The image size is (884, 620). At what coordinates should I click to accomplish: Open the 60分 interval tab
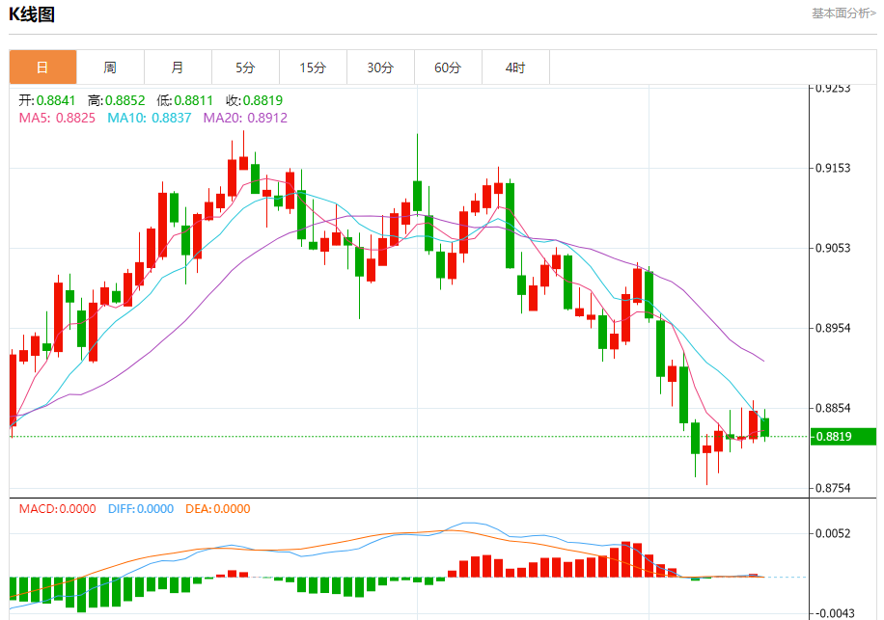click(448, 67)
